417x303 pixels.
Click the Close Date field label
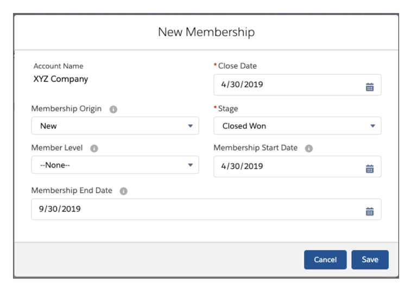(237, 66)
